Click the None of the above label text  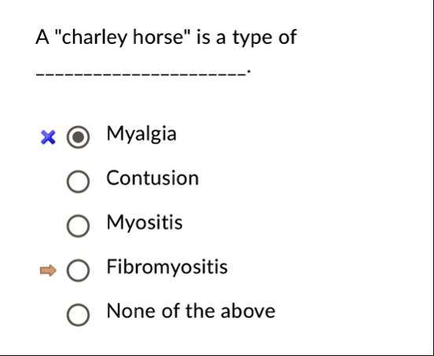tap(191, 311)
